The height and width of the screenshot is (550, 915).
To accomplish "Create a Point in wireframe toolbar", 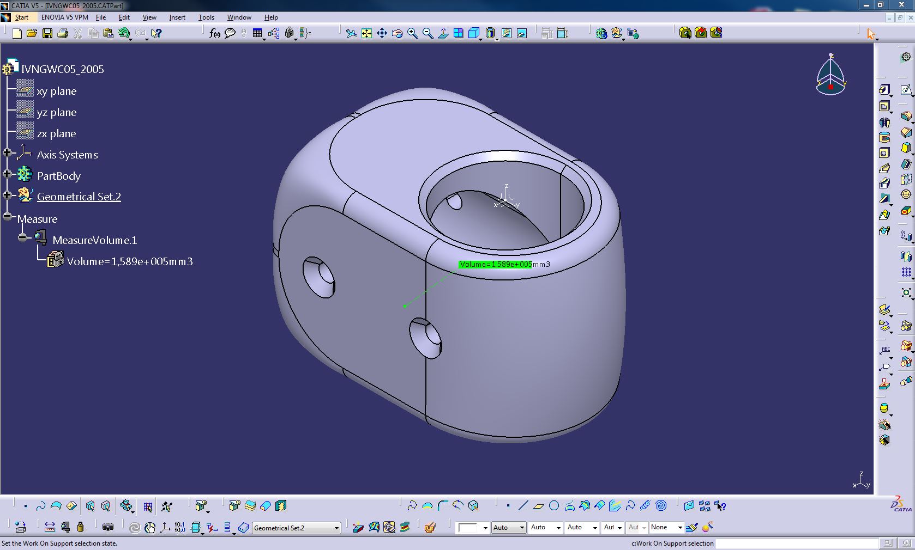I will [x=508, y=506].
